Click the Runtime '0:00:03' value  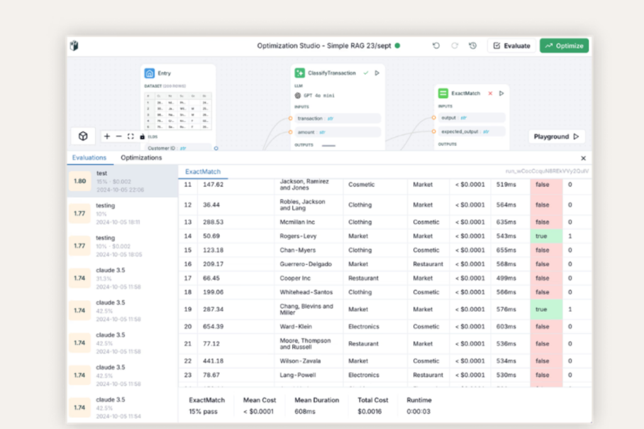pos(418,411)
